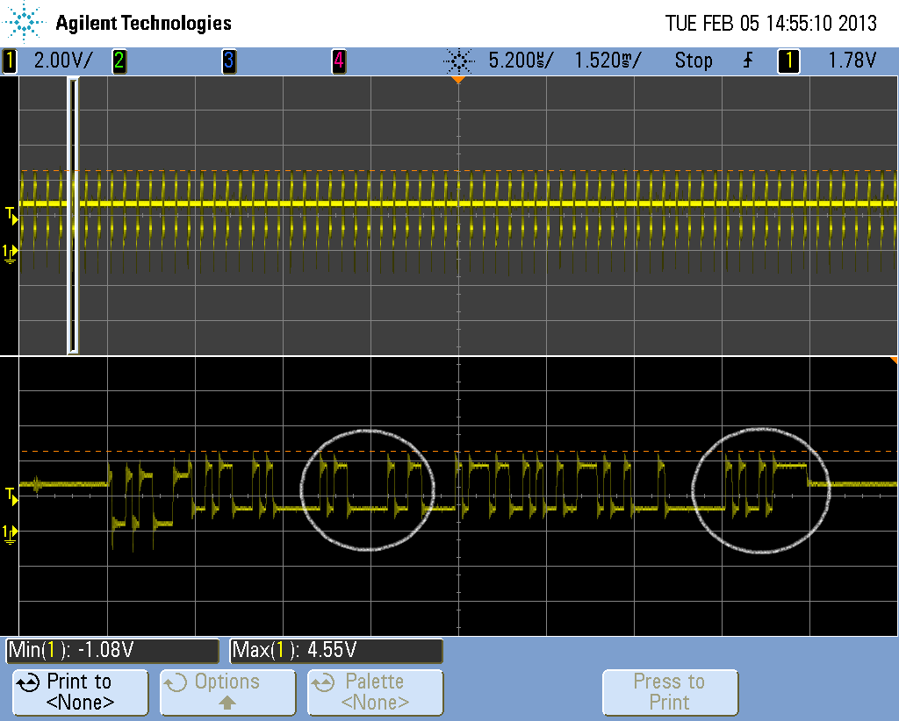Click the Agilent Technologies brand text

click(143, 23)
